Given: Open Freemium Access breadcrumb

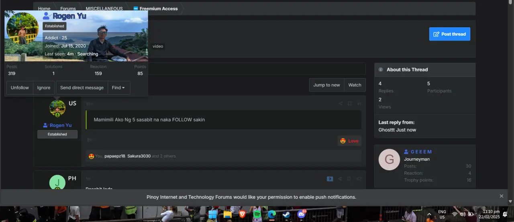Looking at the screenshot, I should point(159,9).
